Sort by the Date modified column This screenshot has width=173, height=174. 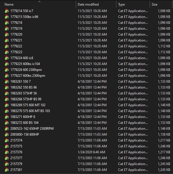[88, 4]
